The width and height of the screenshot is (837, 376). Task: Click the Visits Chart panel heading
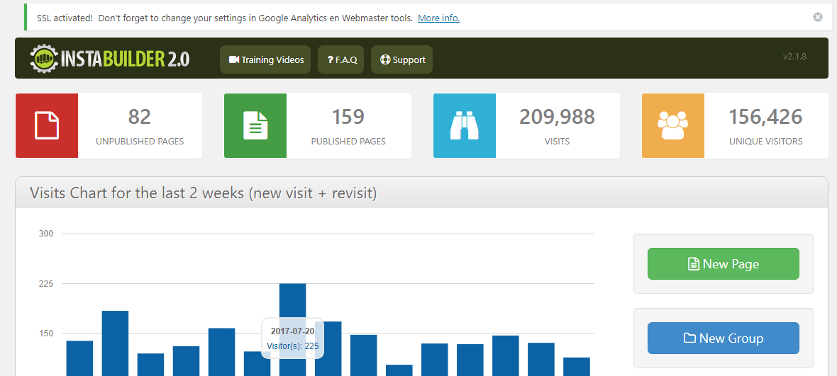[204, 193]
